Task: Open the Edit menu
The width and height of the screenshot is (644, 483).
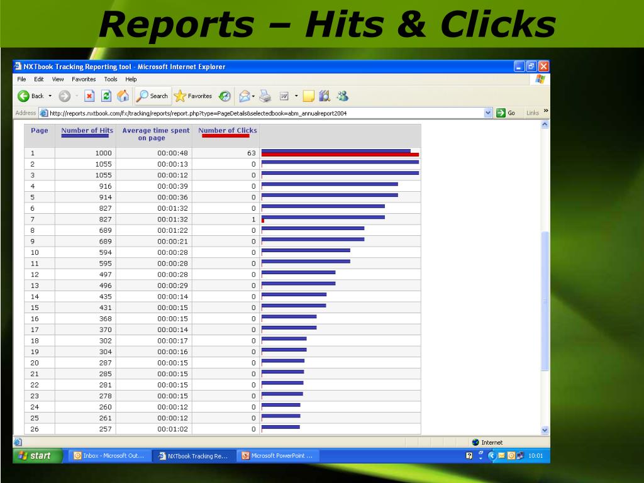Action: (38, 79)
